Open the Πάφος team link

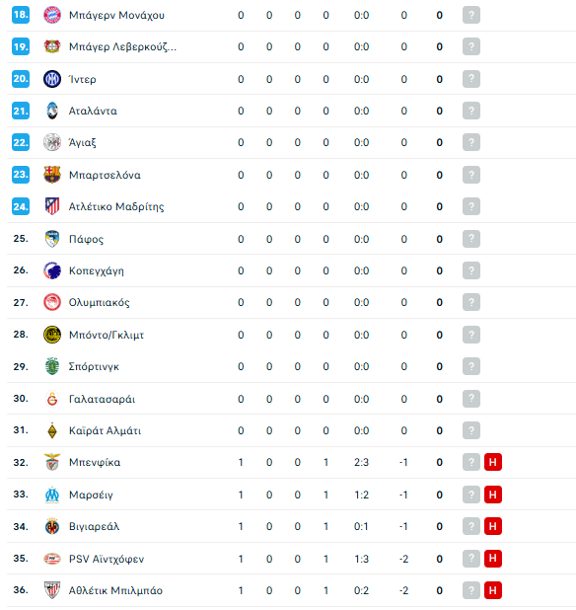pos(86,239)
